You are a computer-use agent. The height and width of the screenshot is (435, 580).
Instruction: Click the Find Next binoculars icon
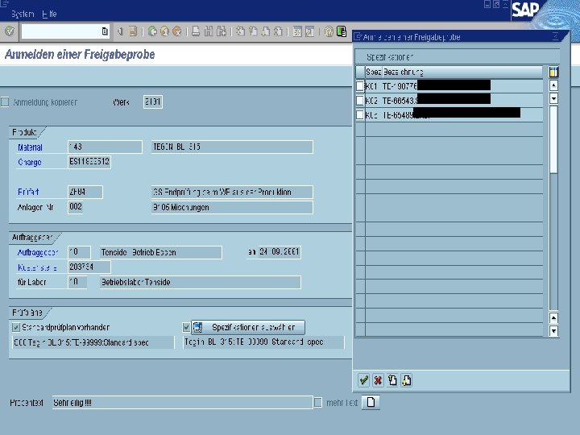coord(222,31)
